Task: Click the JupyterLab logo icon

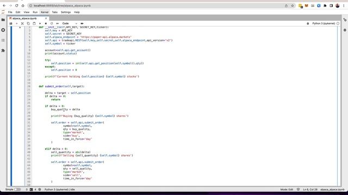Action: coord(3,12)
